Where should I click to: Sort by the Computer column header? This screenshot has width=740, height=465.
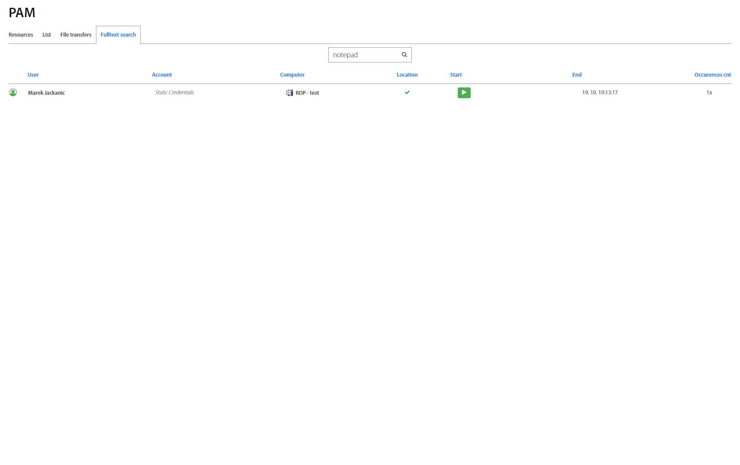[292, 75]
